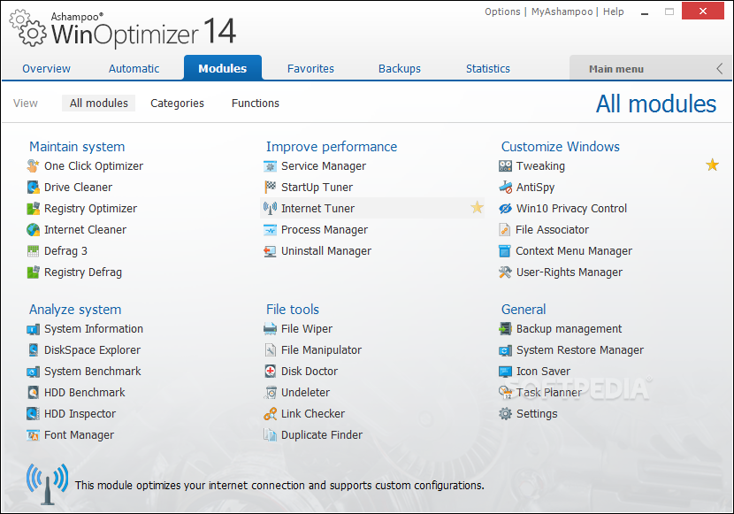Click the HDD Inspector icon
The width and height of the screenshot is (734, 514).
[x=33, y=414]
